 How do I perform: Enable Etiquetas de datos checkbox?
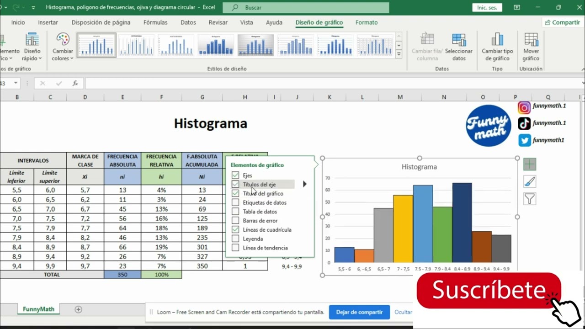[235, 202]
